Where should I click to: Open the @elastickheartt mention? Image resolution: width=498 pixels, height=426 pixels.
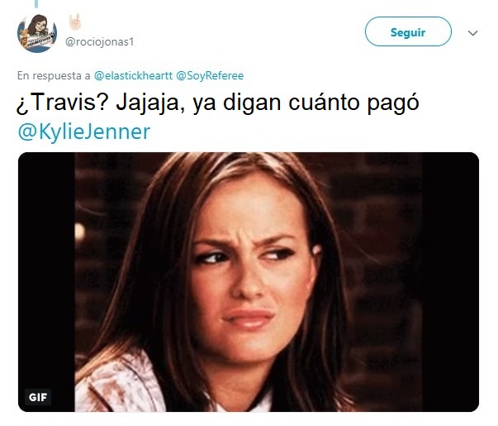coord(133,76)
